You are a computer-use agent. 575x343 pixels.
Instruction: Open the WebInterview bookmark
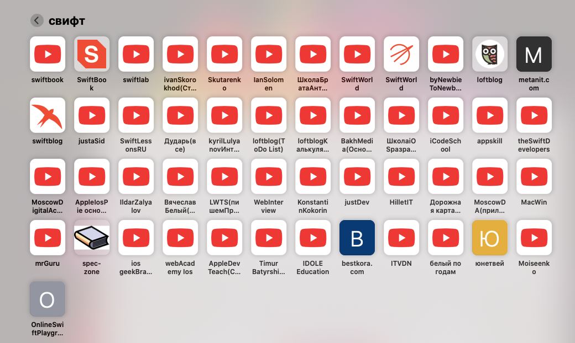269,176
